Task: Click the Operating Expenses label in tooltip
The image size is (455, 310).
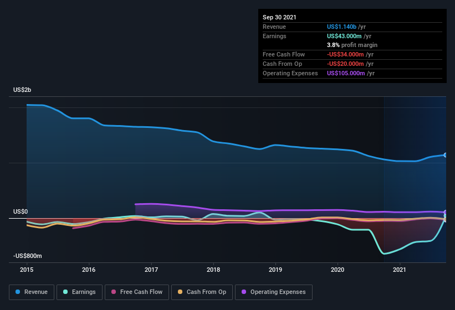Action: click(290, 73)
